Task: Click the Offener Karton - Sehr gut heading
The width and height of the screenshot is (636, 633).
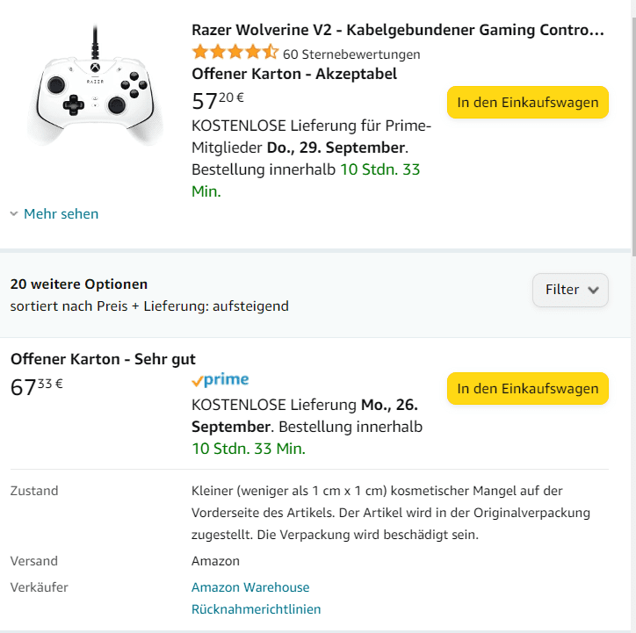Action: coord(103,359)
